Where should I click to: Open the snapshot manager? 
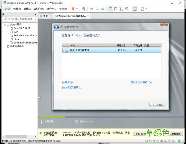pyautogui.click(x=103, y=9)
